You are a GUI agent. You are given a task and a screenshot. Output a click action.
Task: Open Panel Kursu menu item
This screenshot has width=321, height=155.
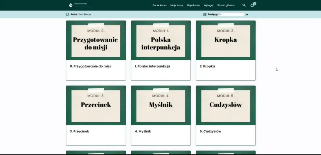[159, 5]
